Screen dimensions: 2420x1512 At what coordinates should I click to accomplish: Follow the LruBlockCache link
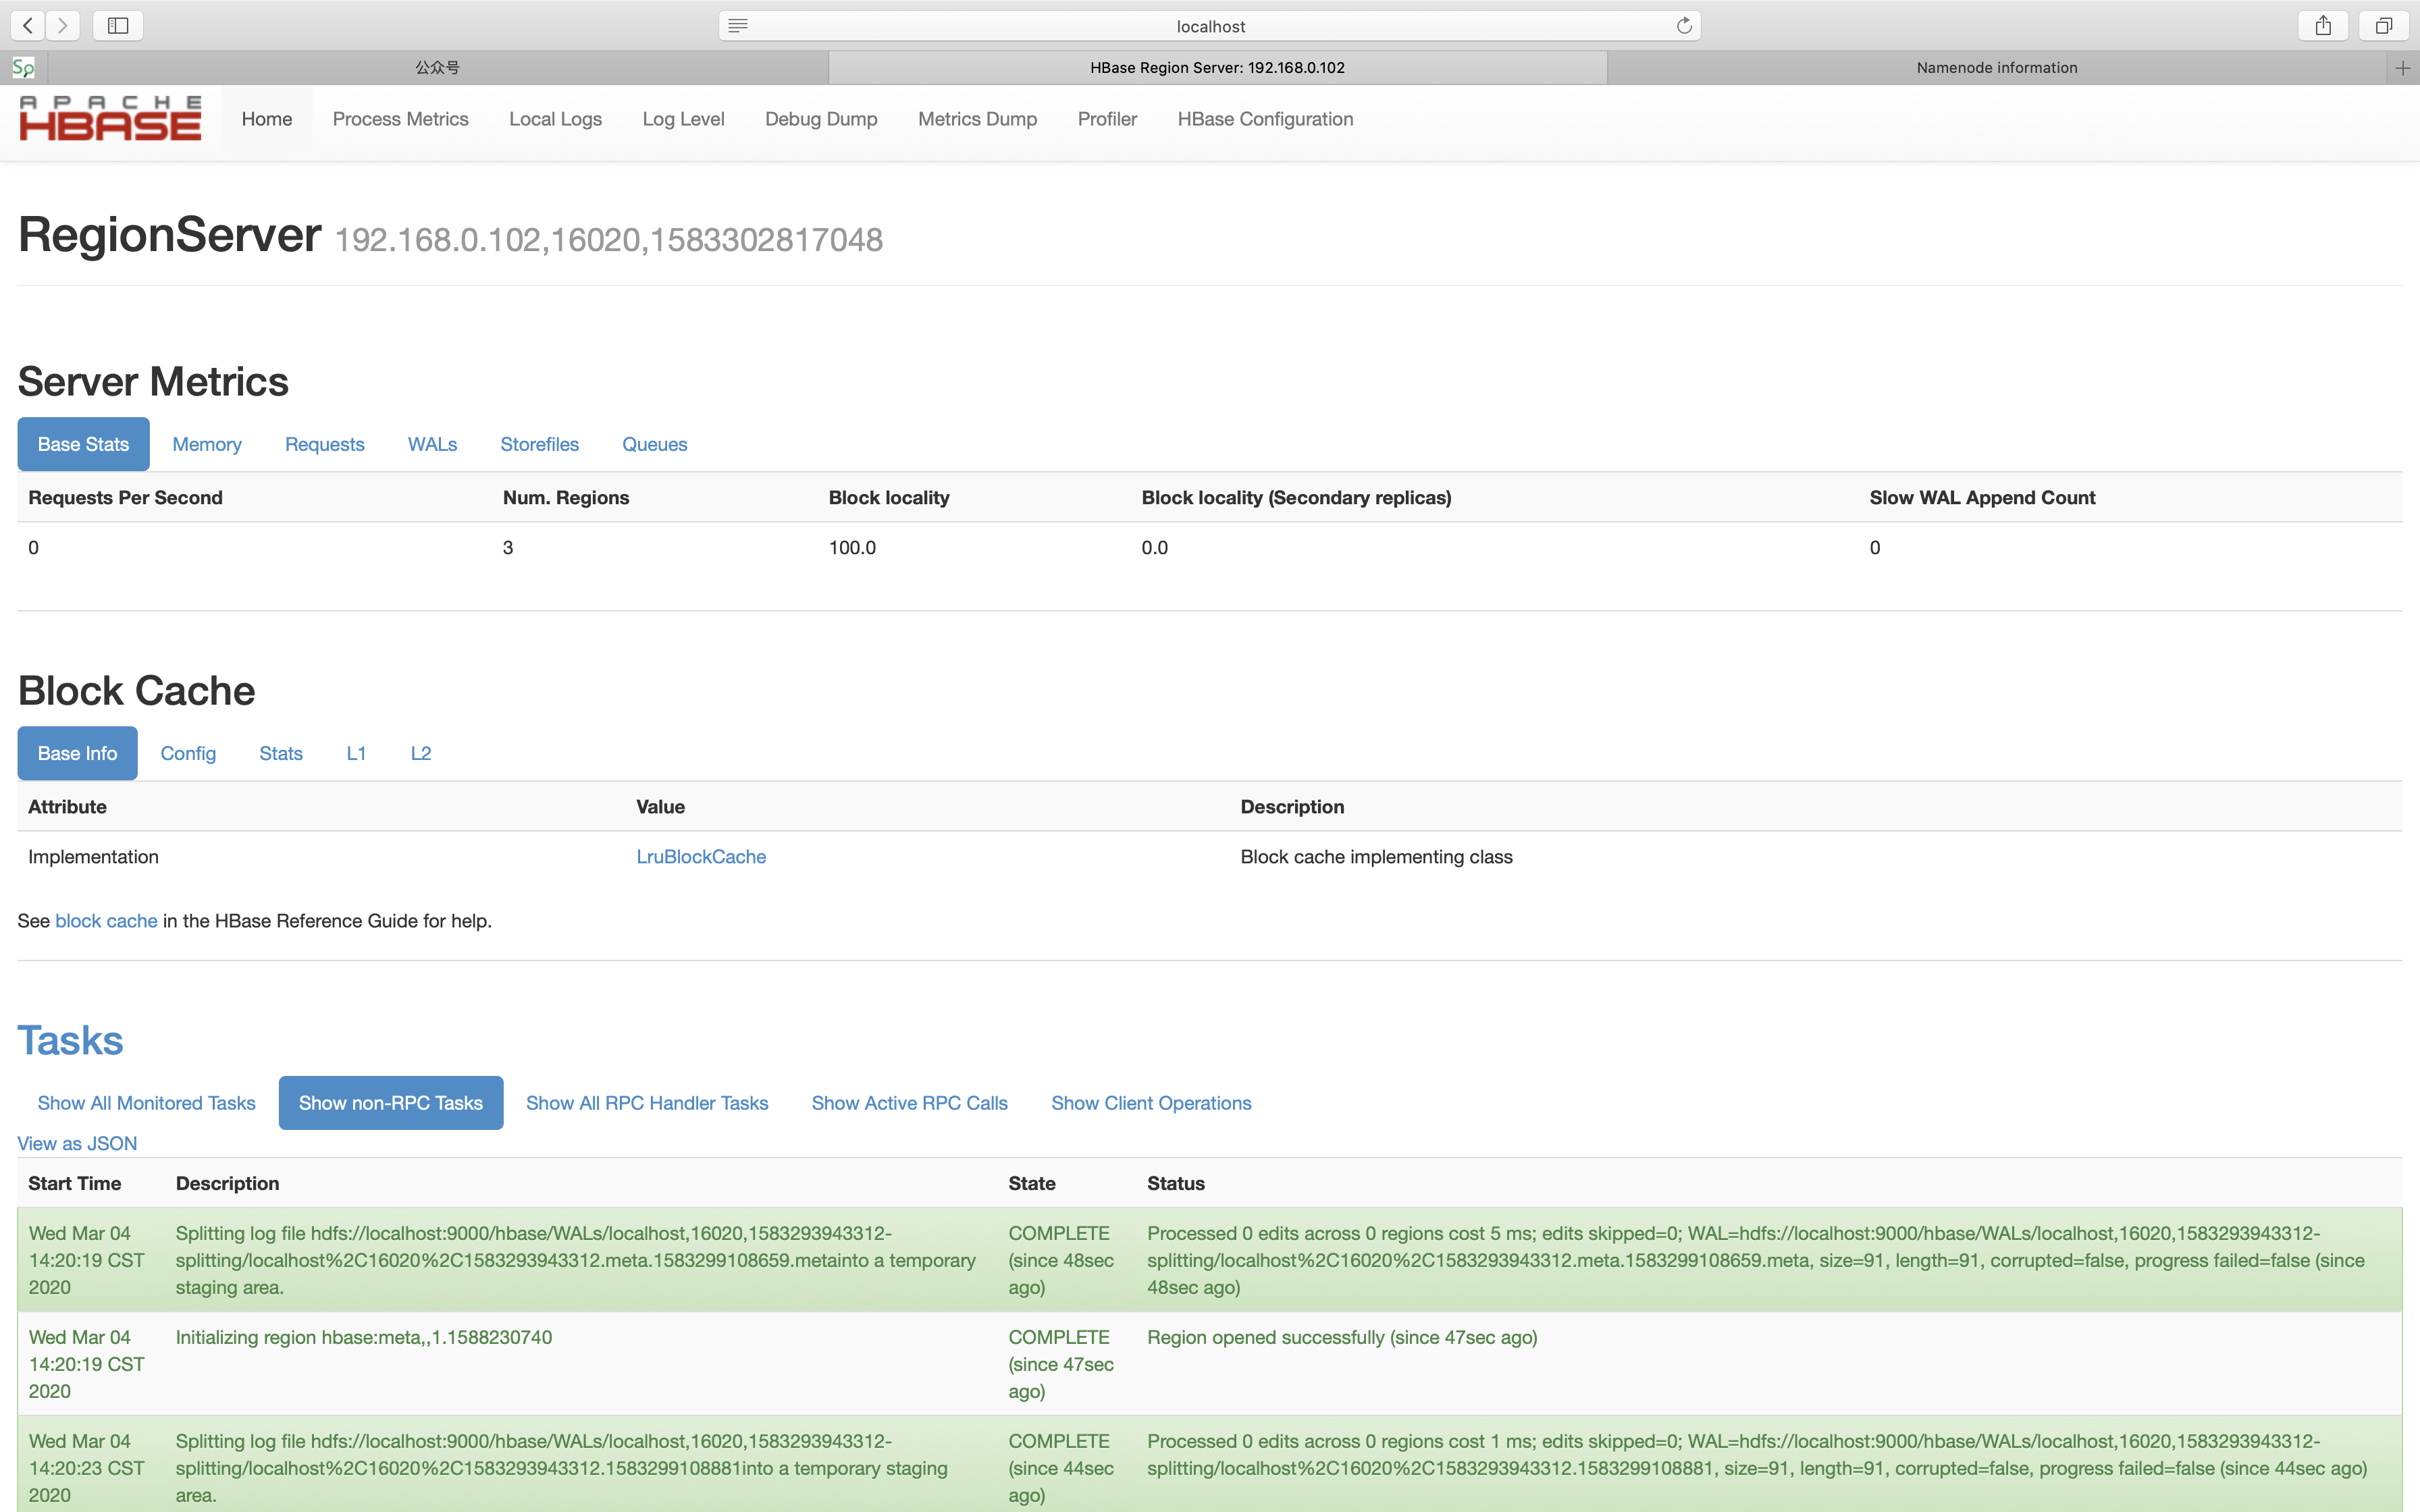[701, 857]
